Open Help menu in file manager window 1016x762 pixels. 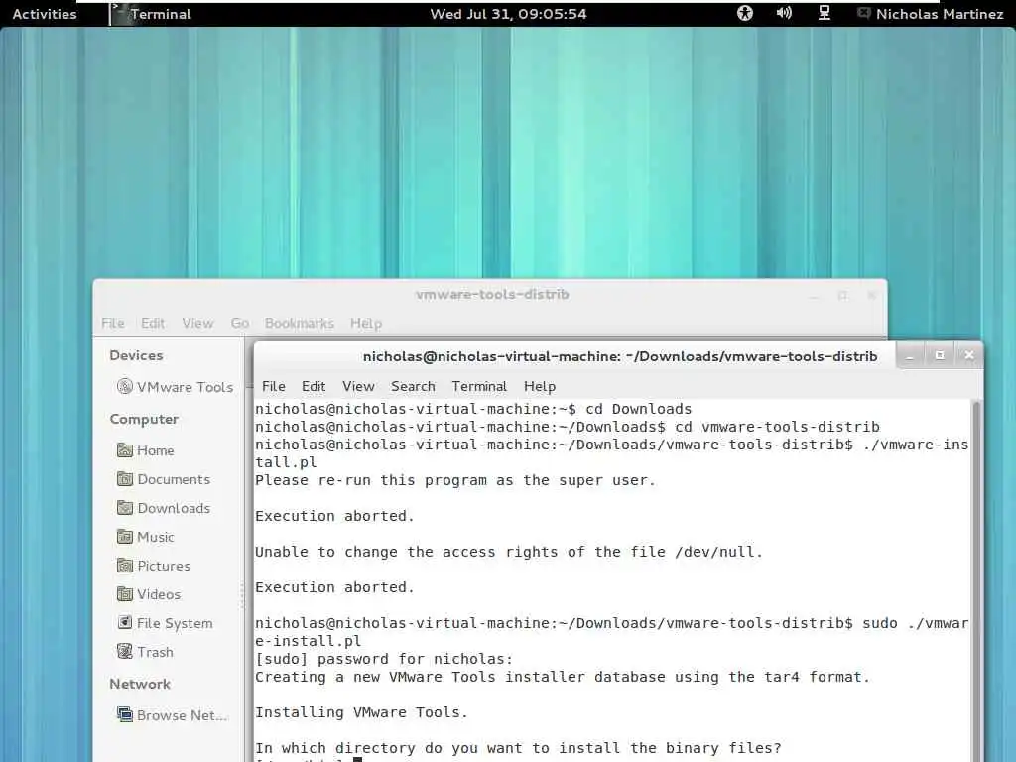pos(366,323)
